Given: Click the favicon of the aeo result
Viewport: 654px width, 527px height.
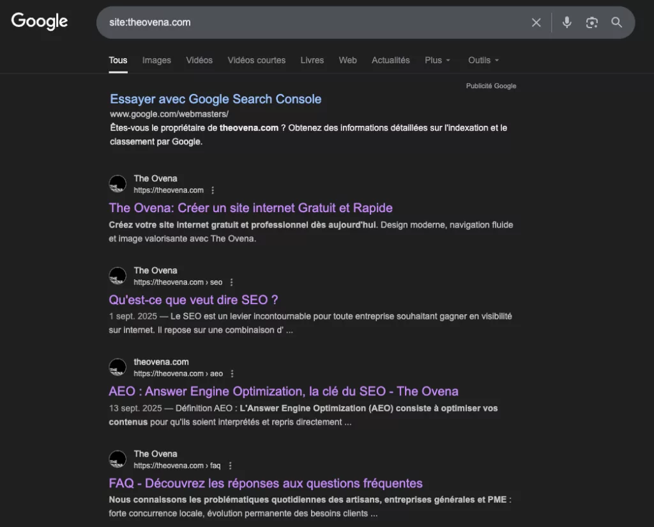Looking at the screenshot, I should click(118, 367).
